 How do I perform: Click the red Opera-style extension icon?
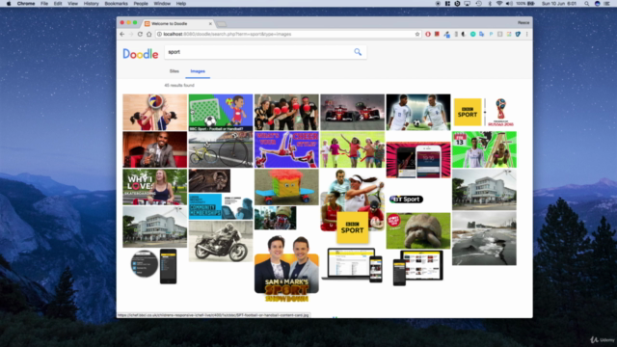pos(428,35)
